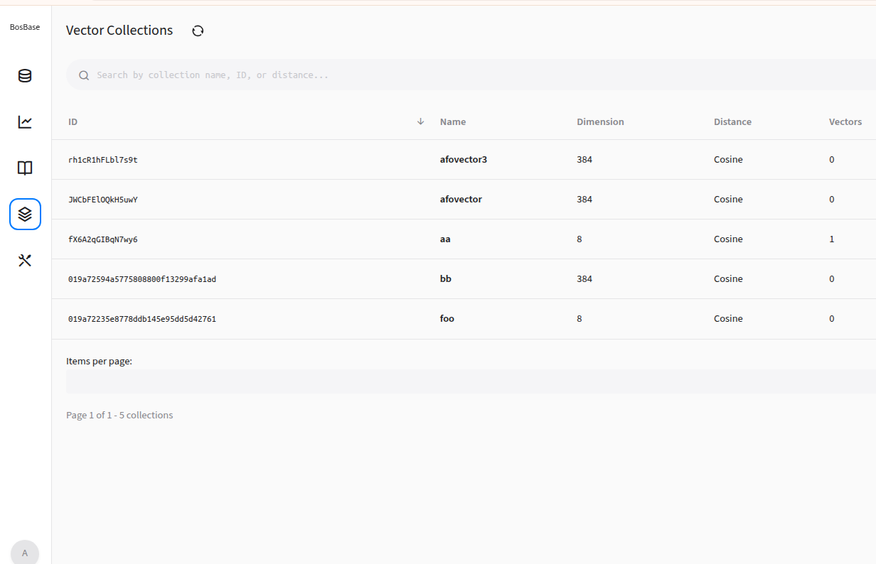Select the foo collection name
This screenshot has height=564, width=876.
click(x=447, y=319)
